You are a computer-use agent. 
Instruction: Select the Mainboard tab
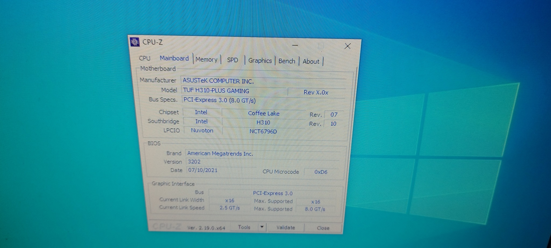coord(174,58)
